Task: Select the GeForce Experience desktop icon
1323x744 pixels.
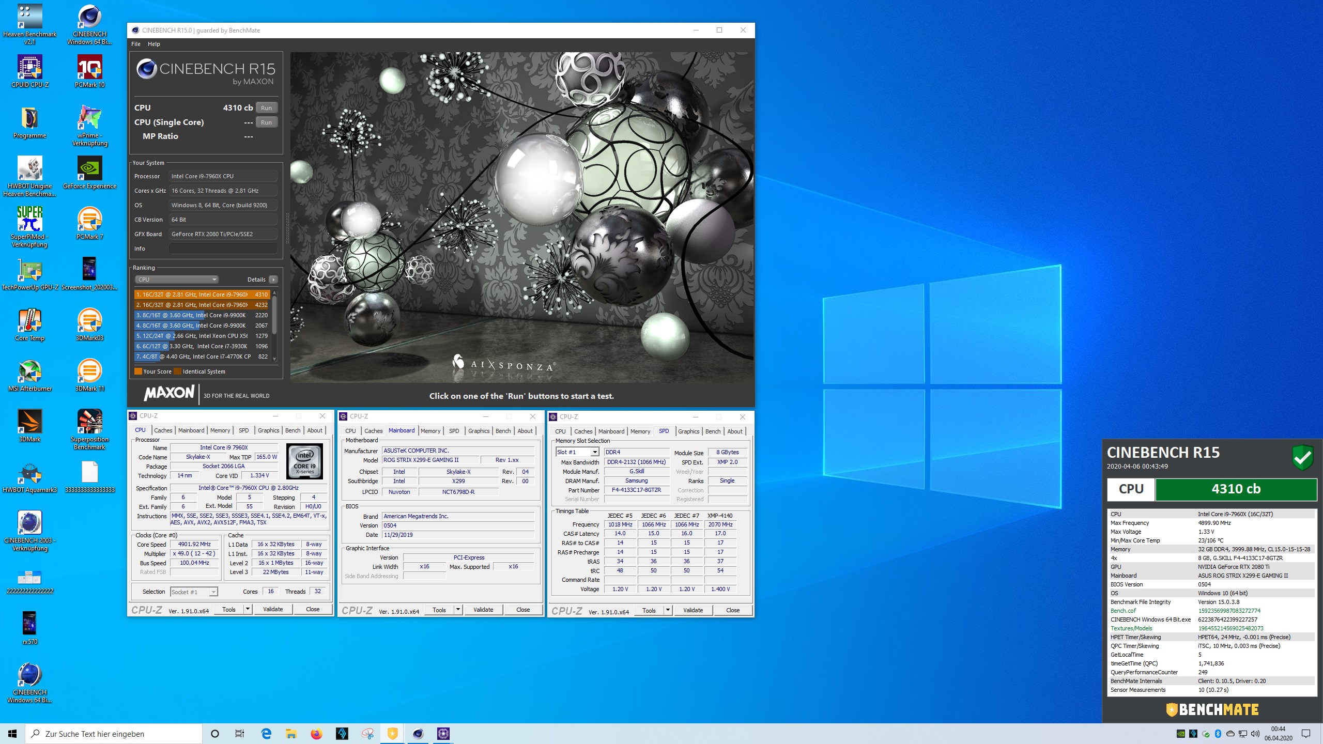Action: (90, 173)
